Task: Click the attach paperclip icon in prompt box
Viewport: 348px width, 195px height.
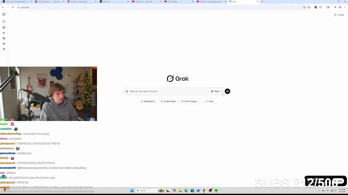Action: click(x=127, y=91)
